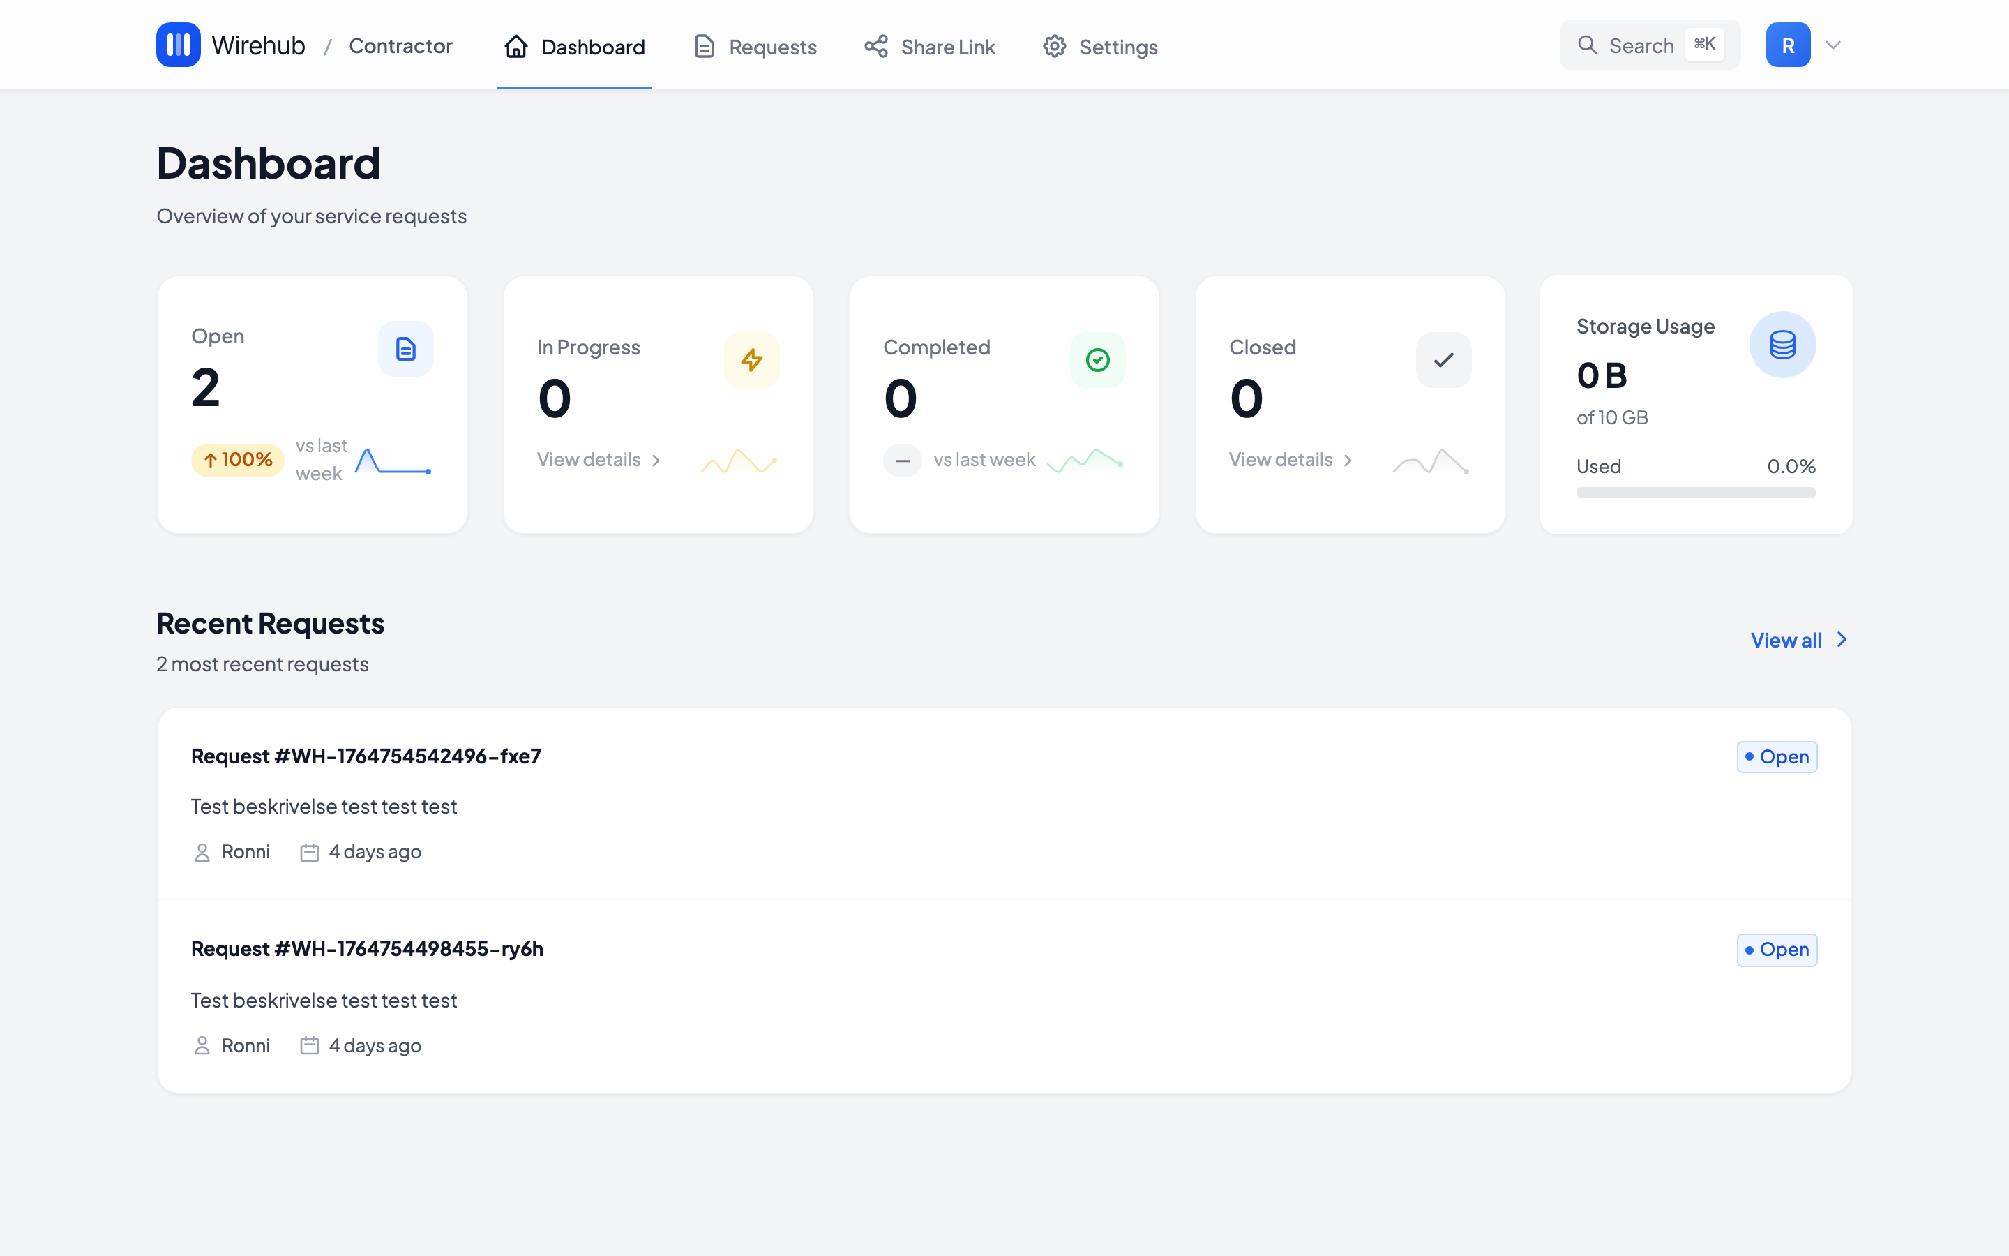Click Open status badge on ry6h request
The width and height of the screenshot is (2009, 1256).
click(1777, 950)
